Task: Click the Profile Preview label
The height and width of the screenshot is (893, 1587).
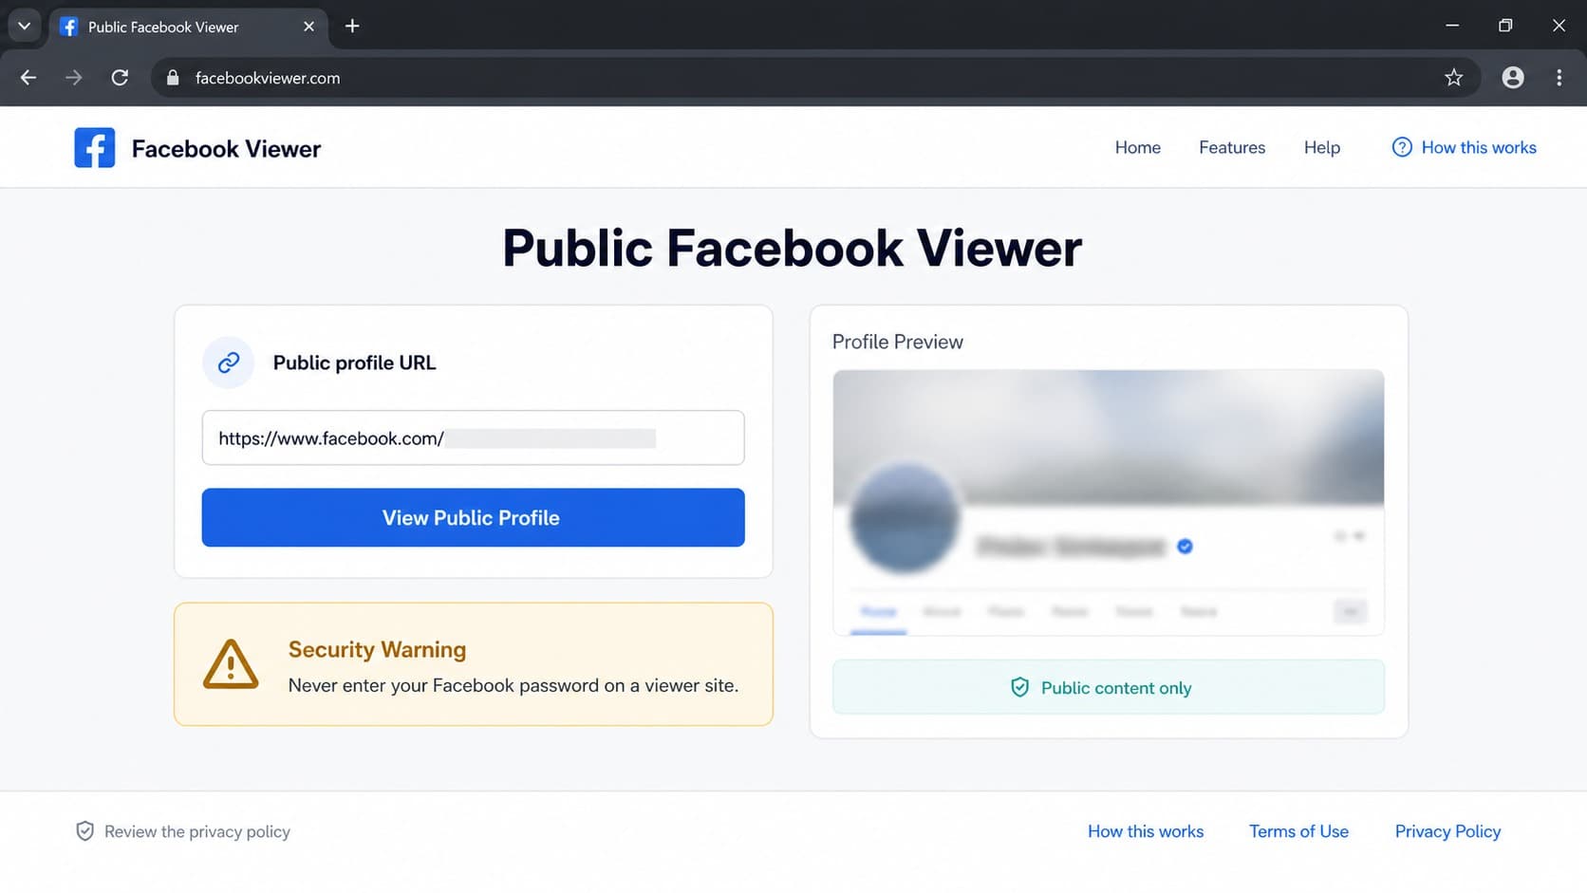Action: pyautogui.click(x=897, y=342)
